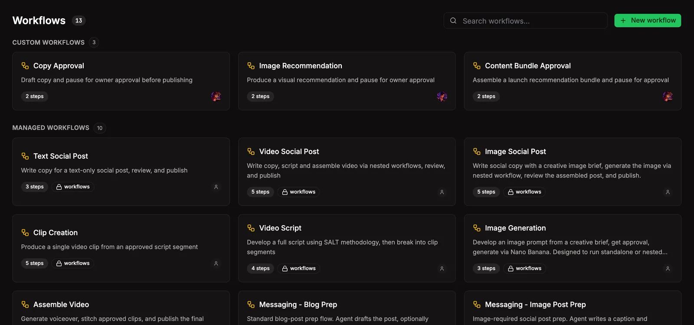Open the Messaging - Image Post Prep title
This screenshot has height=325, width=694.
coord(535,305)
